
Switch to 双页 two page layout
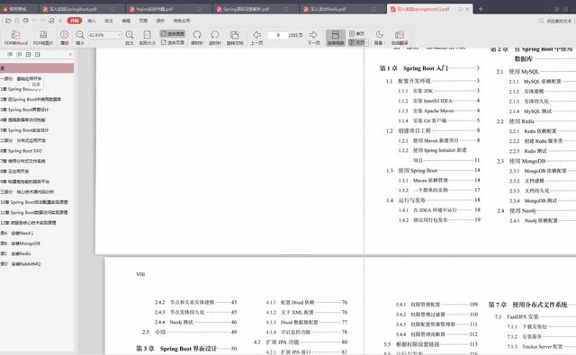tap(356, 42)
